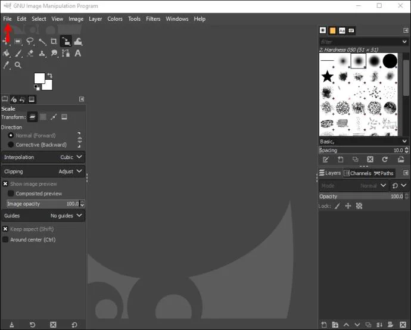
Task: Select the Smudge tool
Action: 54,54
